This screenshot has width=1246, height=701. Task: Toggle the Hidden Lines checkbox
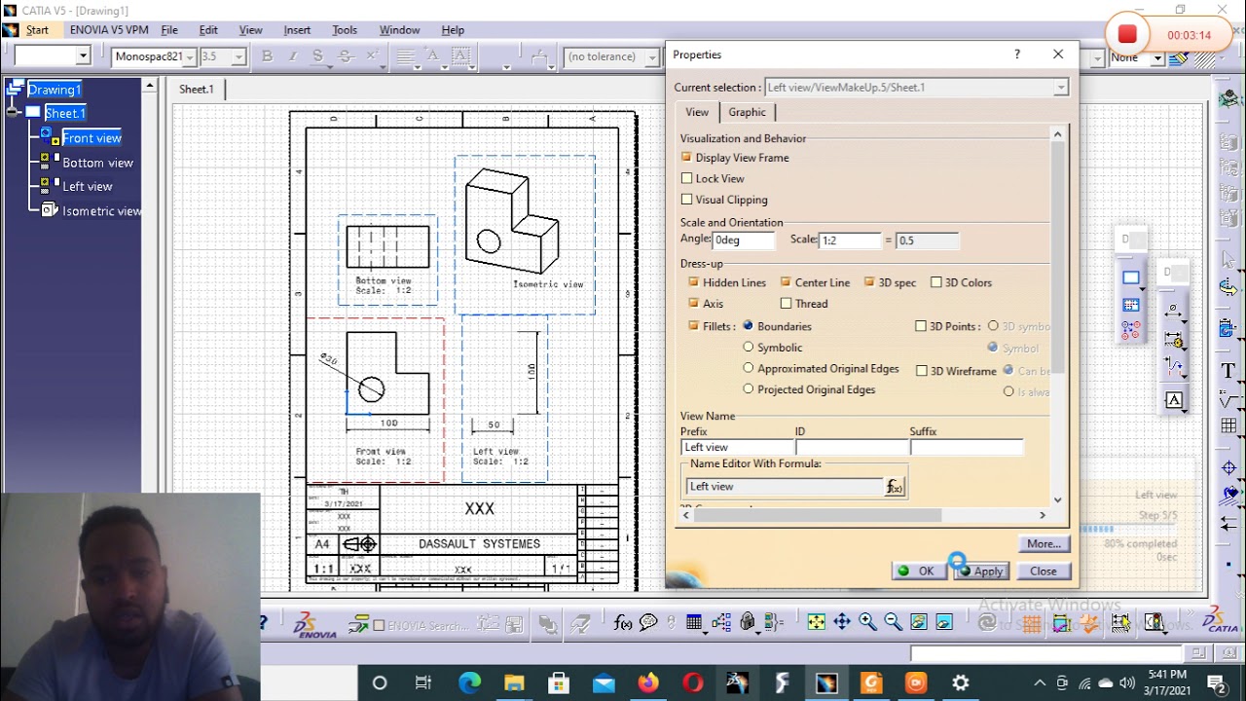point(694,282)
